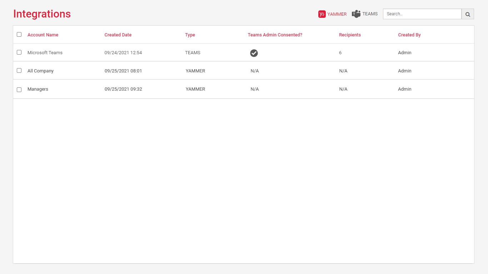Click date 09/25/2021 09:32

[123, 89]
